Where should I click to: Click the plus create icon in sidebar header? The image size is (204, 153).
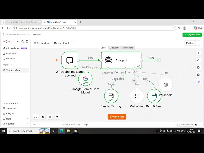(18, 41)
